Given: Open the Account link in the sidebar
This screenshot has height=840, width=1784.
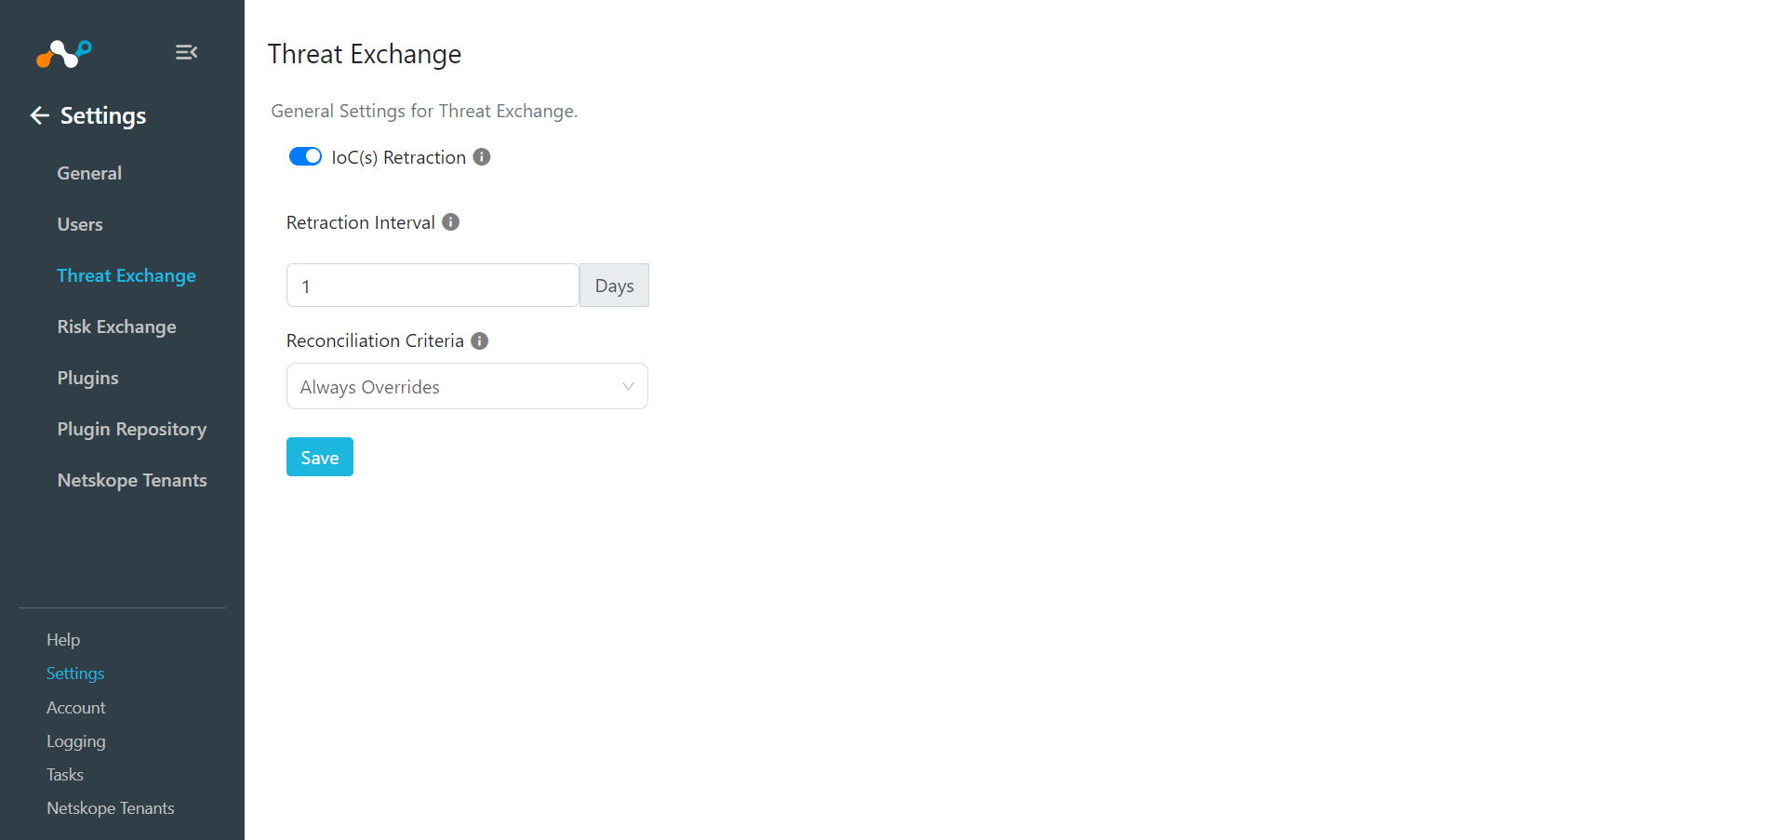Looking at the screenshot, I should [76, 708].
